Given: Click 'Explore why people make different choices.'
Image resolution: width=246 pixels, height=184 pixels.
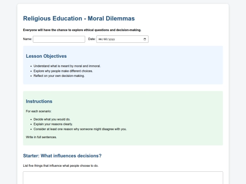Looking at the screenshot, I should 63,71.
